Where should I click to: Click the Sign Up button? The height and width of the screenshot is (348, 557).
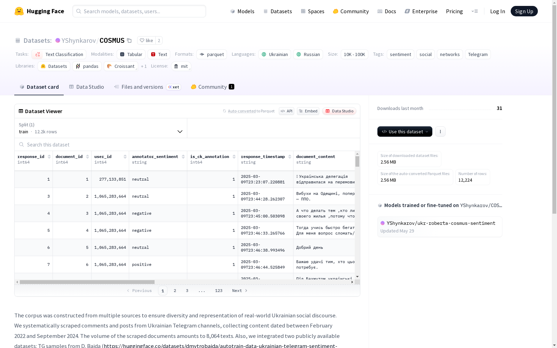coord(524,11)
